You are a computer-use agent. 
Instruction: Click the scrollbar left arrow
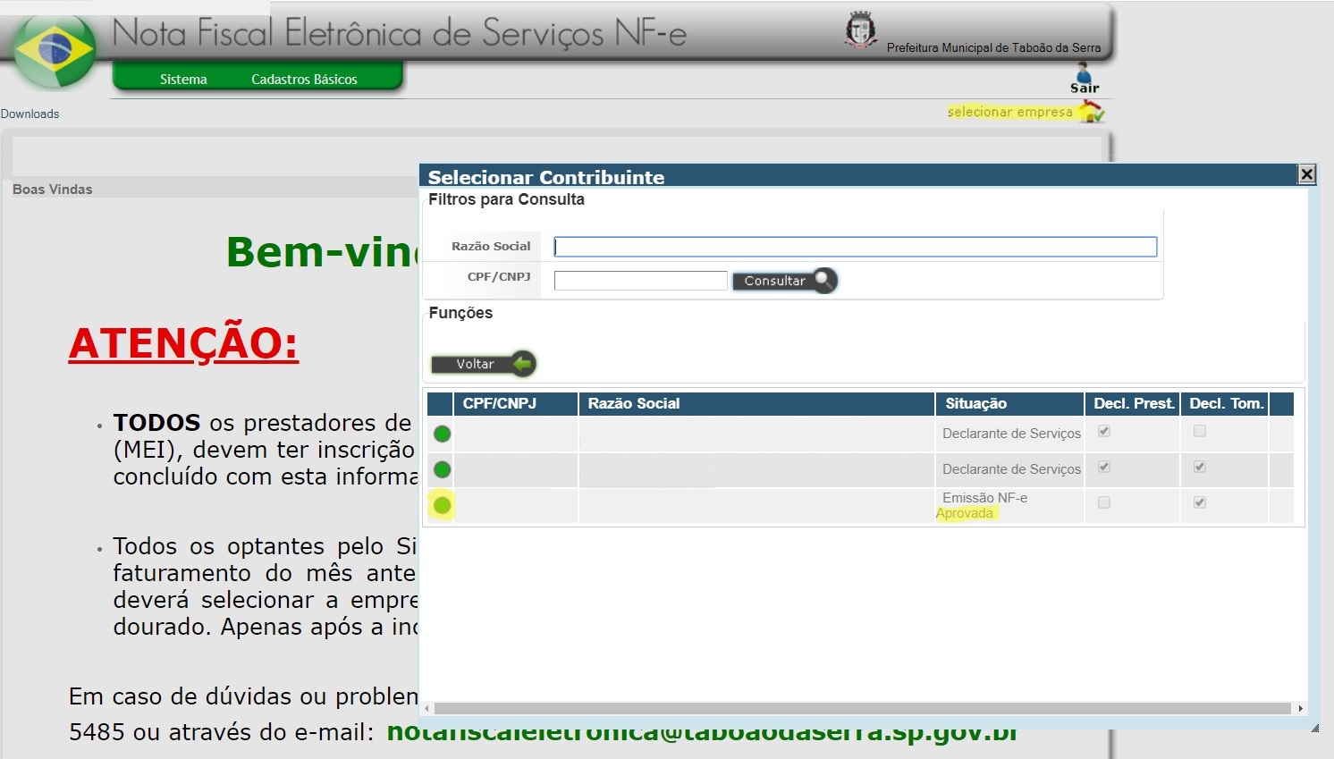pyautogui.click(x=427, y=708)
